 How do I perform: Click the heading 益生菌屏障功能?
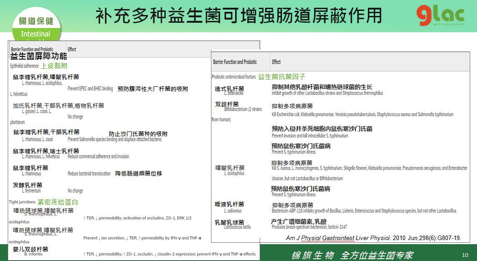(x=38, y=56)
